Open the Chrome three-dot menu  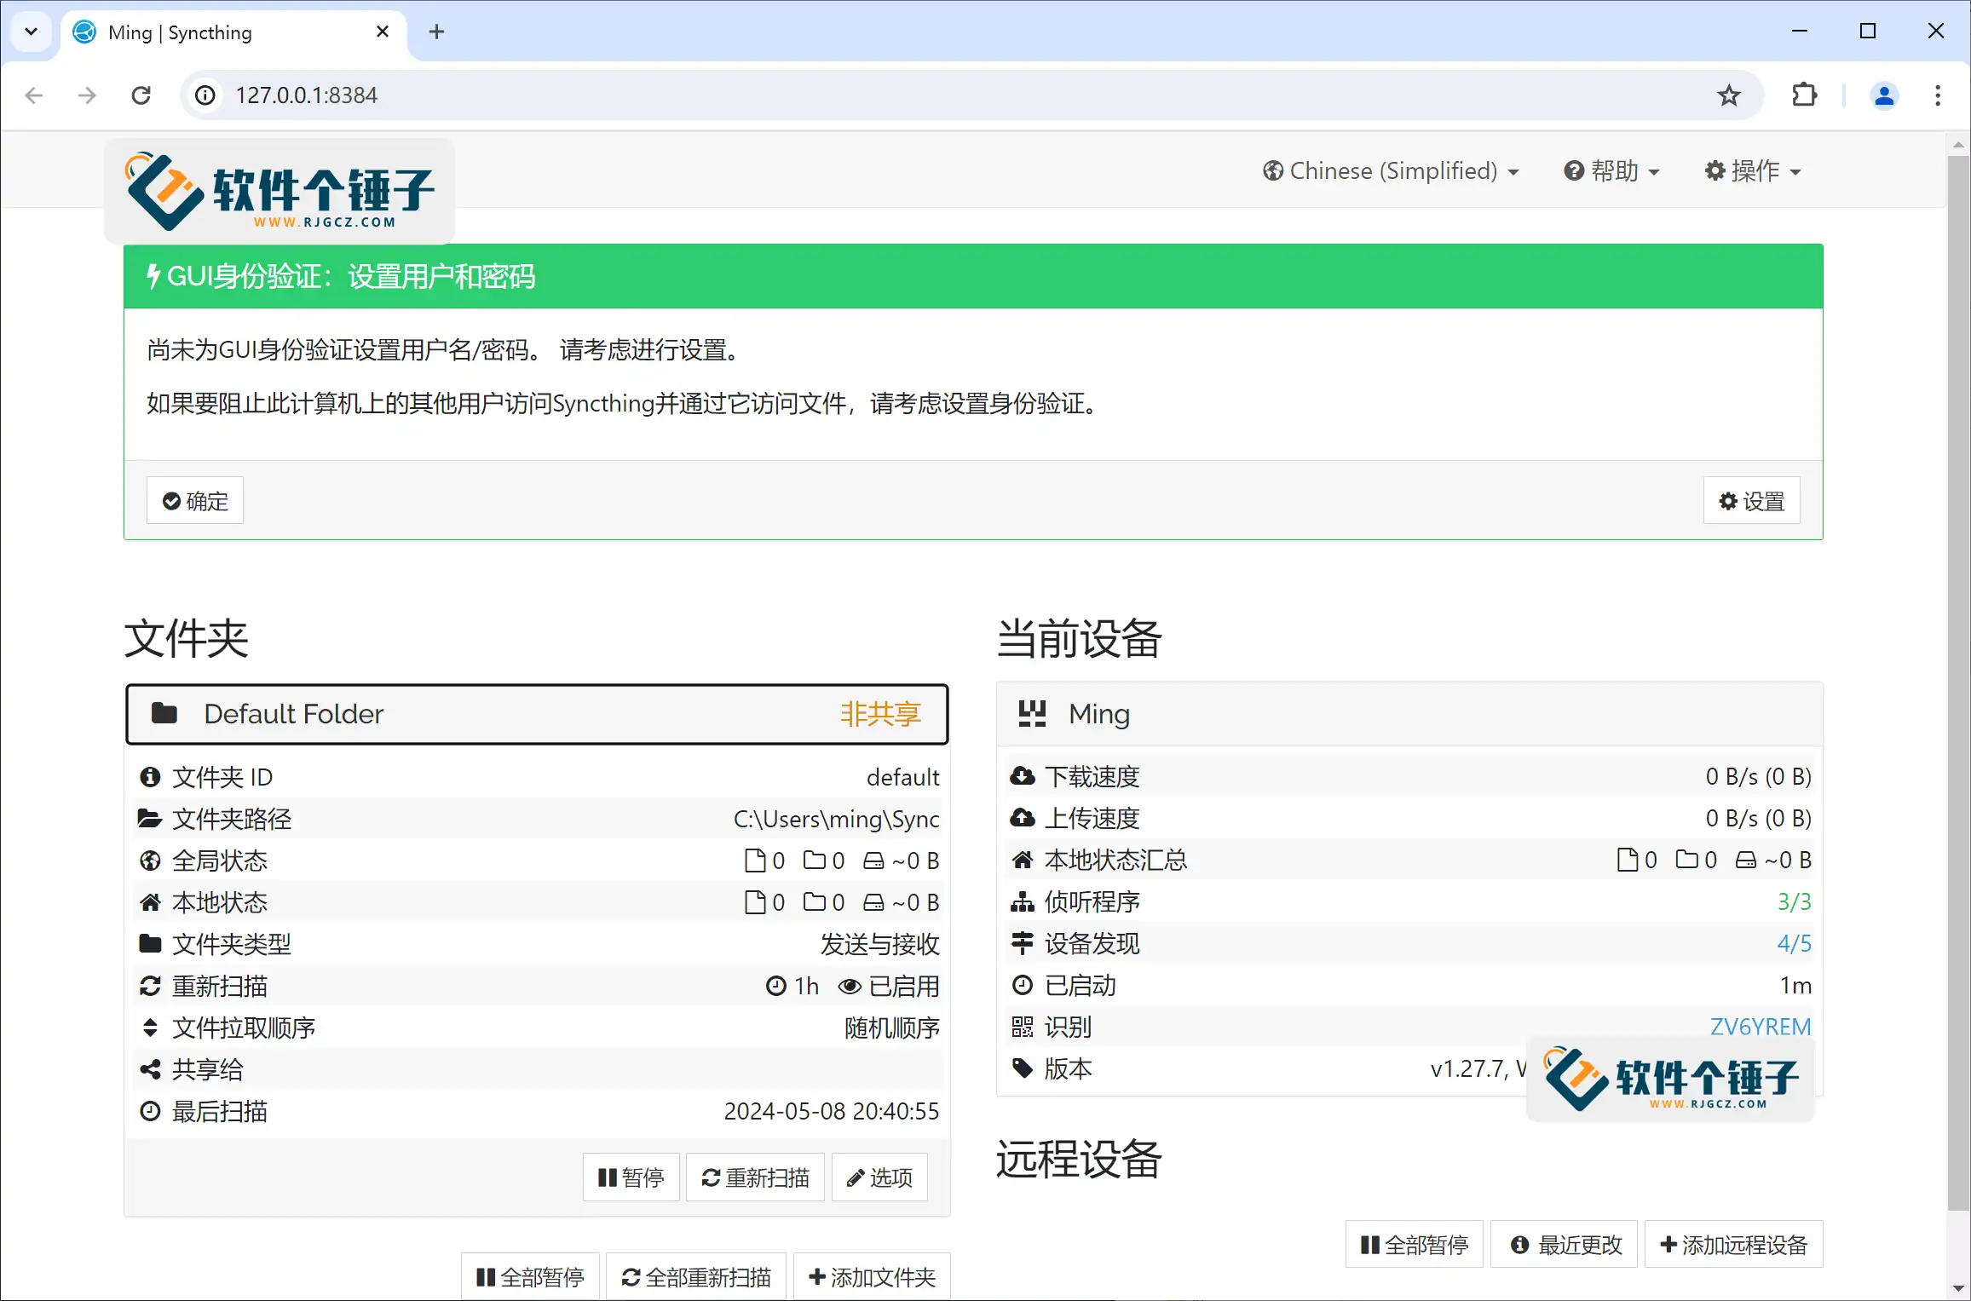pos(1938,95)
